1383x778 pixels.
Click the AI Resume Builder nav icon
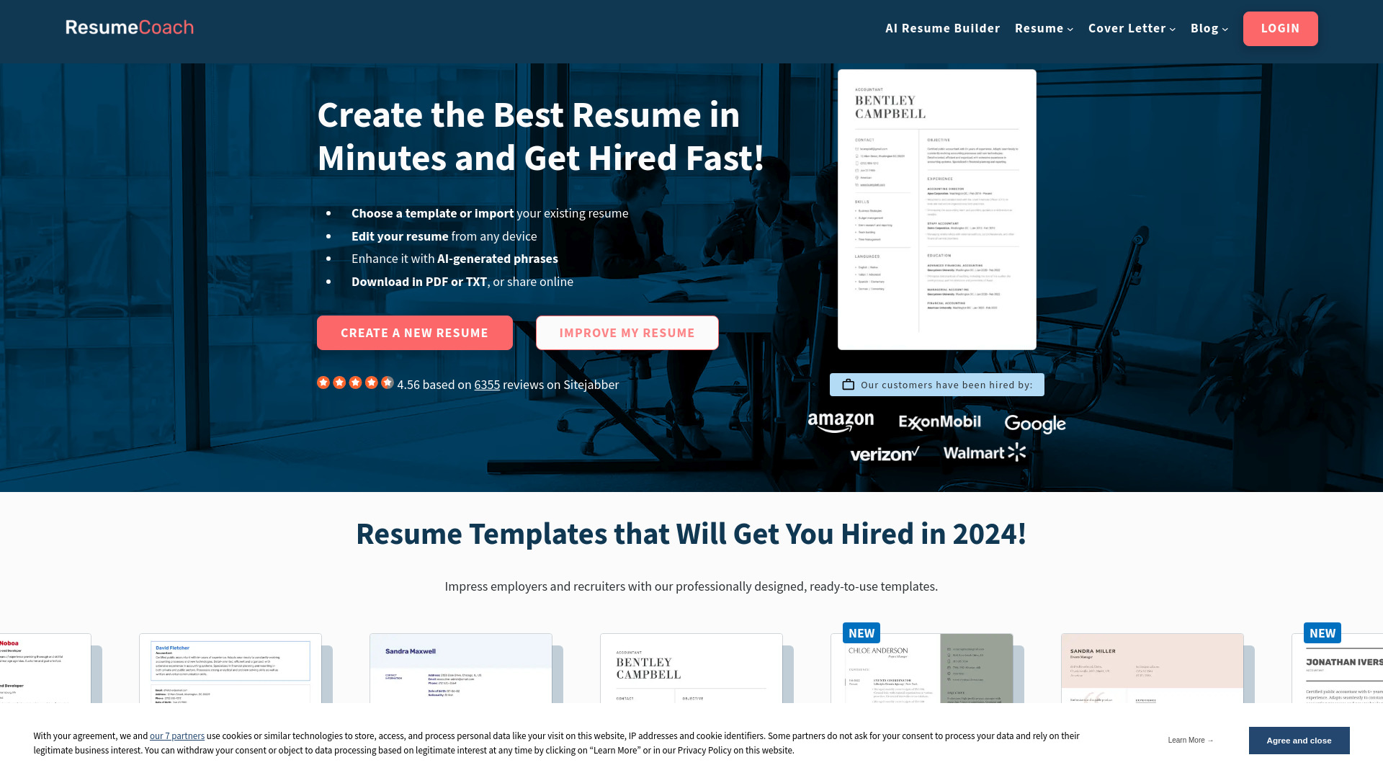(942, 27)
